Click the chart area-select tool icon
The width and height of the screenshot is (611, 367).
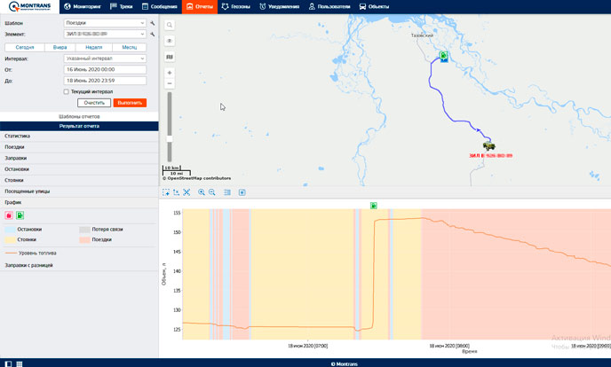[x=166, y=192]
